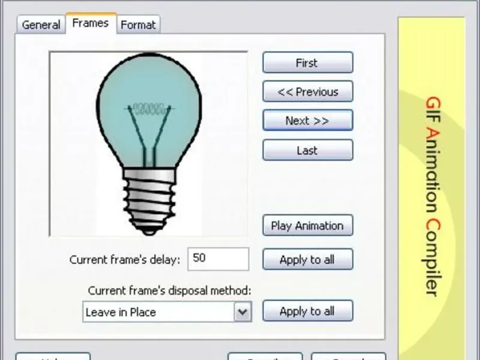Focus the current frame's delay field

click(x=218, y=259)
